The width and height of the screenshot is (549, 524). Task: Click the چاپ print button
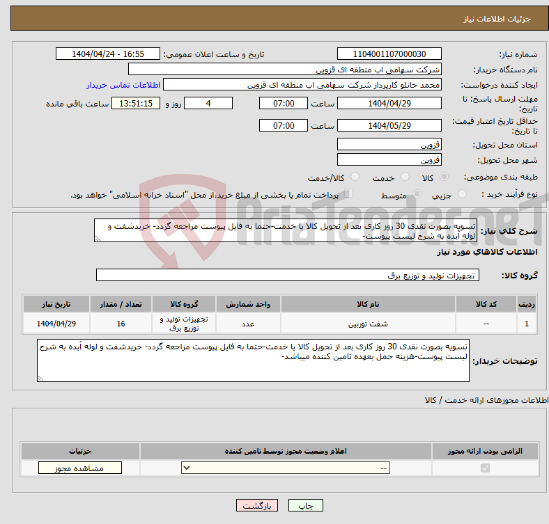click(306, 505)
